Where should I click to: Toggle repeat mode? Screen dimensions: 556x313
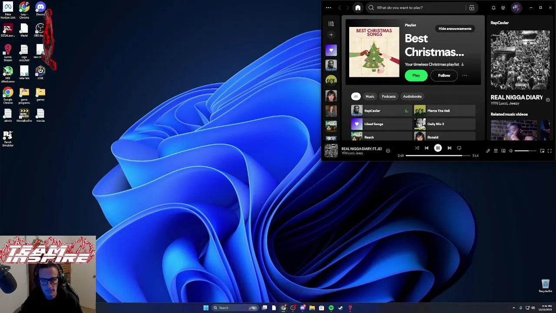pos(459,148)
